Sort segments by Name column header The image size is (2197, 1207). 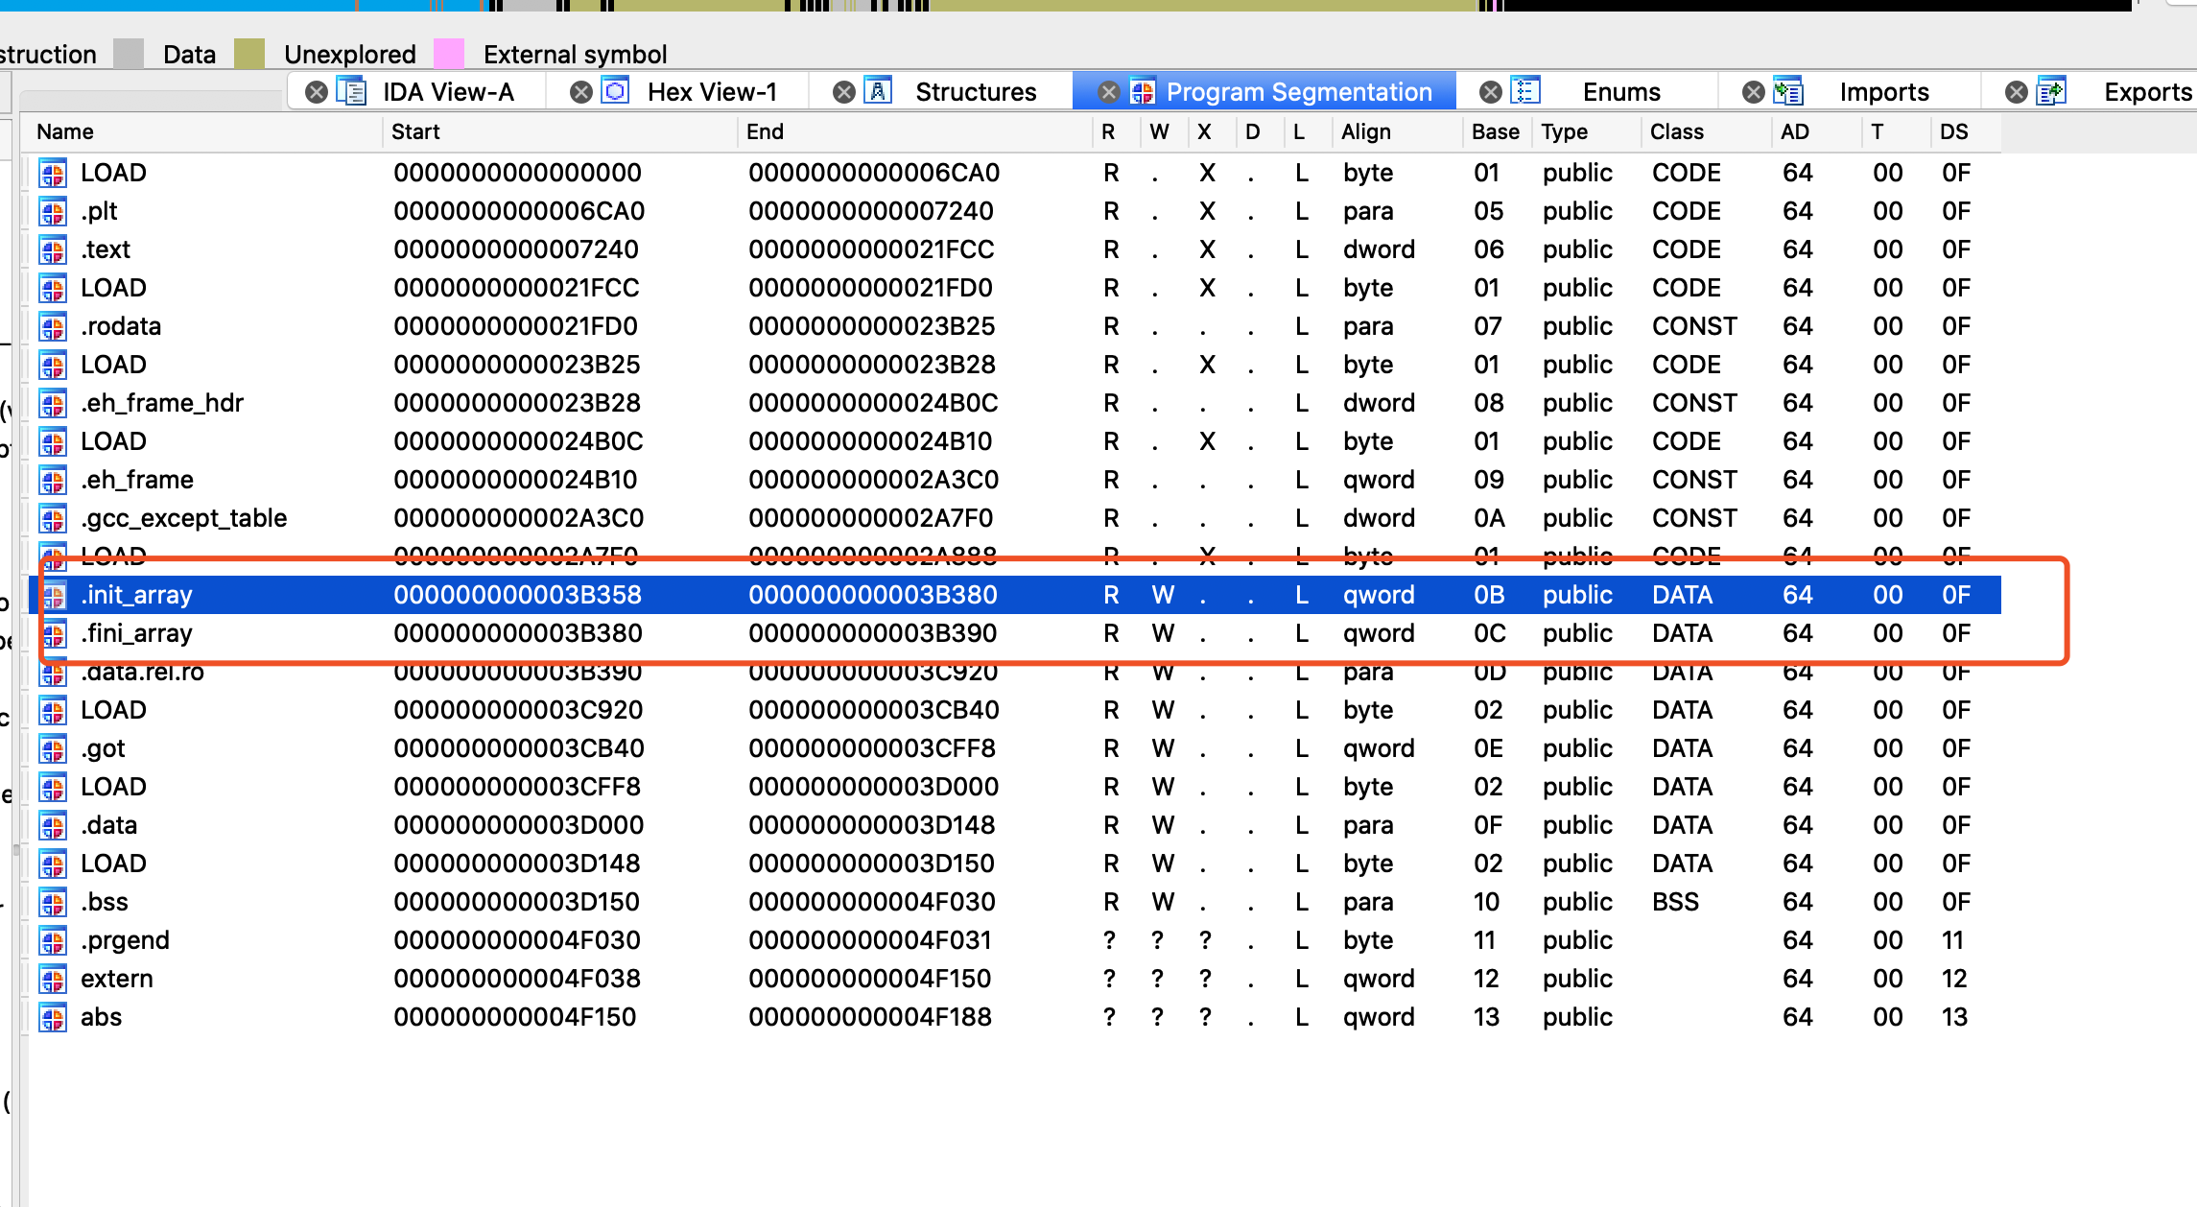(x=65, y=131)
